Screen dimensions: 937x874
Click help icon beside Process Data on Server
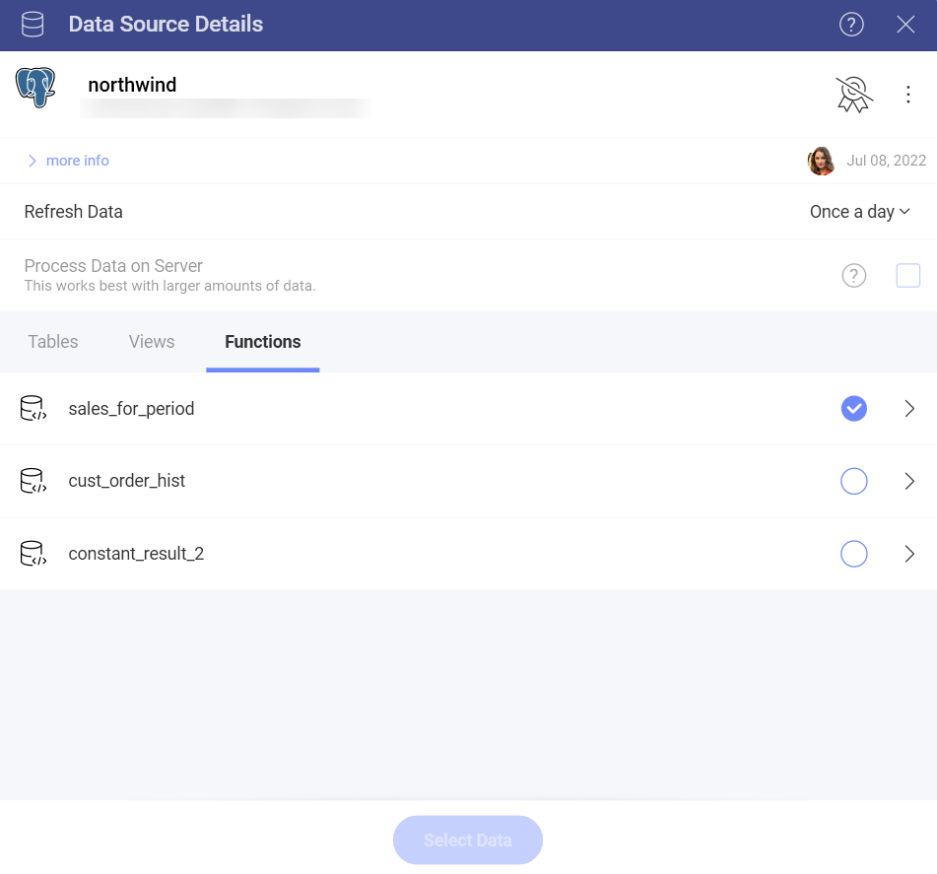853,276
